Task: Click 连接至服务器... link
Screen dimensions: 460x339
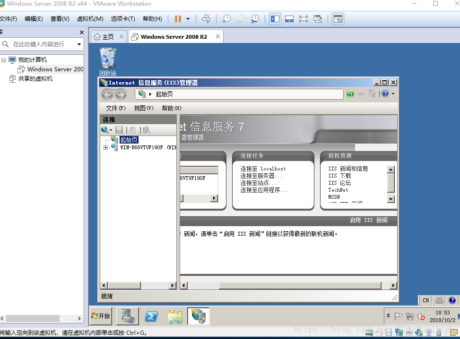Action: (261, 176)
